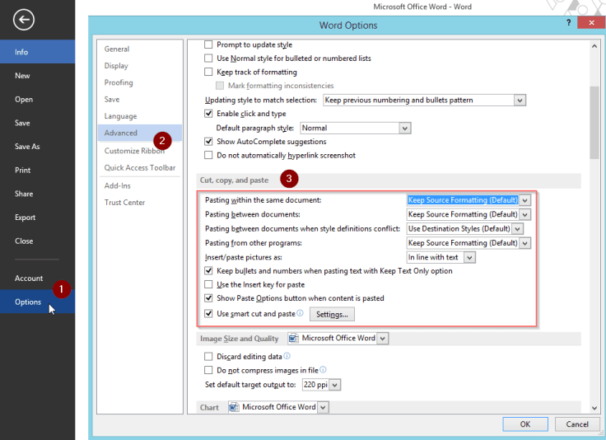Viewport: 606px width, 440px height.
Task: Toggle Use smart cut and paste checkbox
Action: point(208,314)
